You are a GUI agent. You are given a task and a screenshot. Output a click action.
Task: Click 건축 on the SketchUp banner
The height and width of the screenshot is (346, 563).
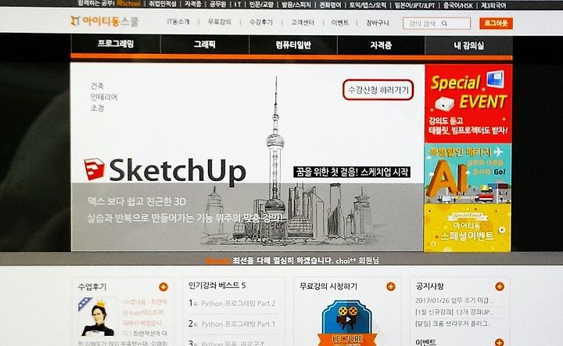[97, 85]
